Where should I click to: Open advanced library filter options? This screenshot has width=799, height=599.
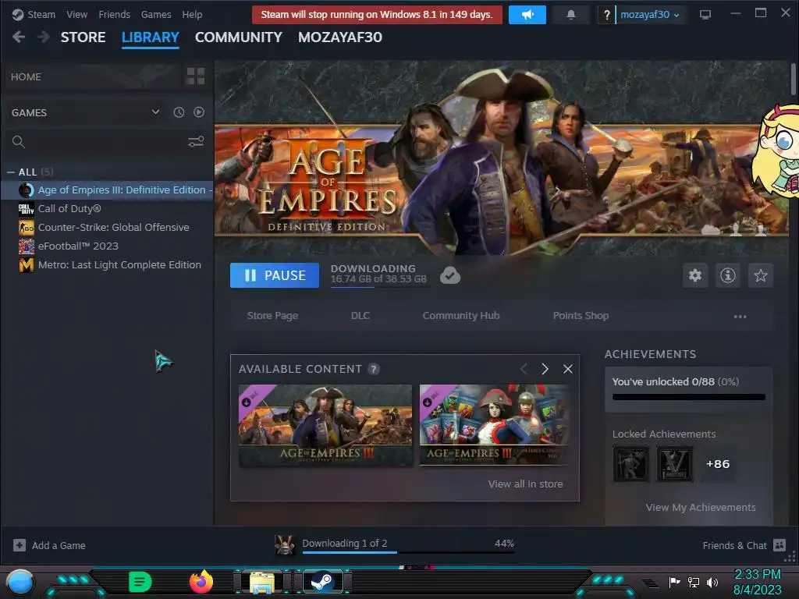point(196,142)
